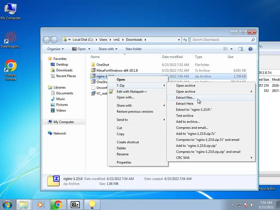
Task: Launch the Google Chrome desktop shortcut
Action: pos(11,70)
